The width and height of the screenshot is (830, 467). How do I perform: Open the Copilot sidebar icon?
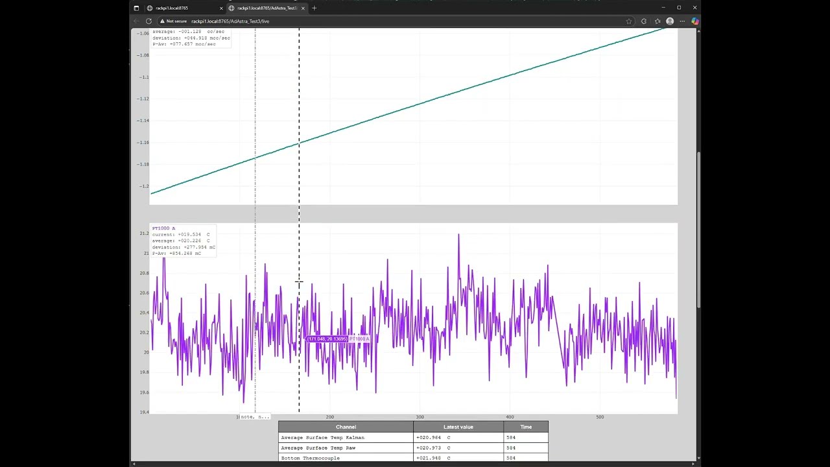point(694,21)
